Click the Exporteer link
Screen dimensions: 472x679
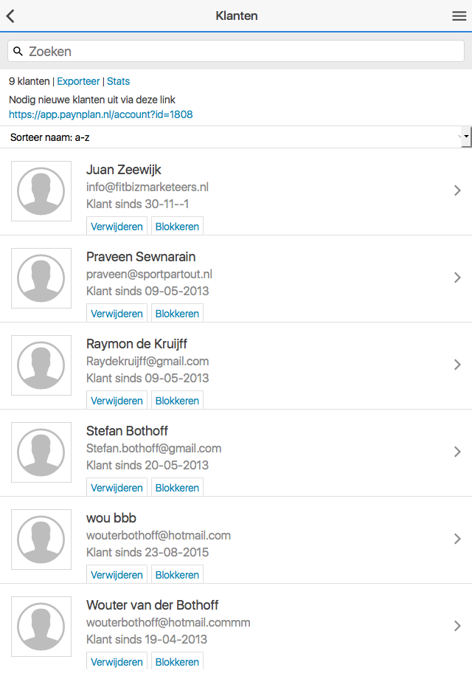point(78,81)
